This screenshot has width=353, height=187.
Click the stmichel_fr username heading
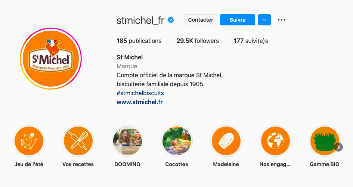point(140,20)
